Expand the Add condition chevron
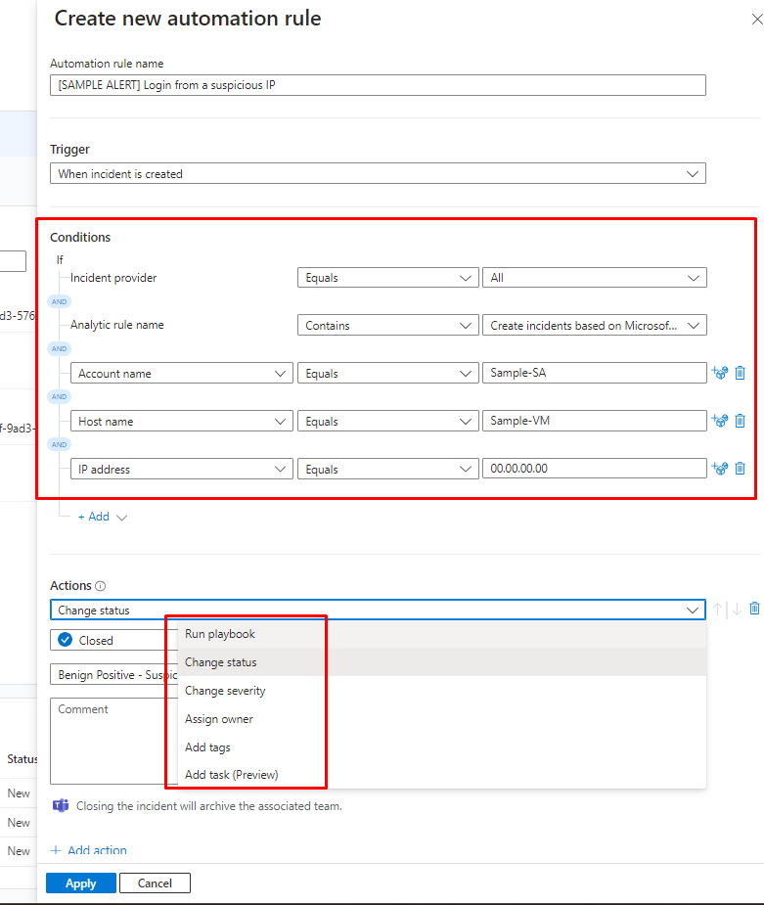764x905 pixels. [121, 518]
